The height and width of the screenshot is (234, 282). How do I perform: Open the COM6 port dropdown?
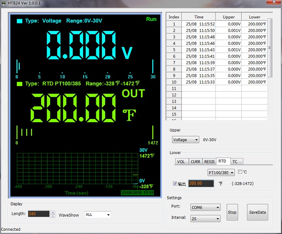click(205, 207)
